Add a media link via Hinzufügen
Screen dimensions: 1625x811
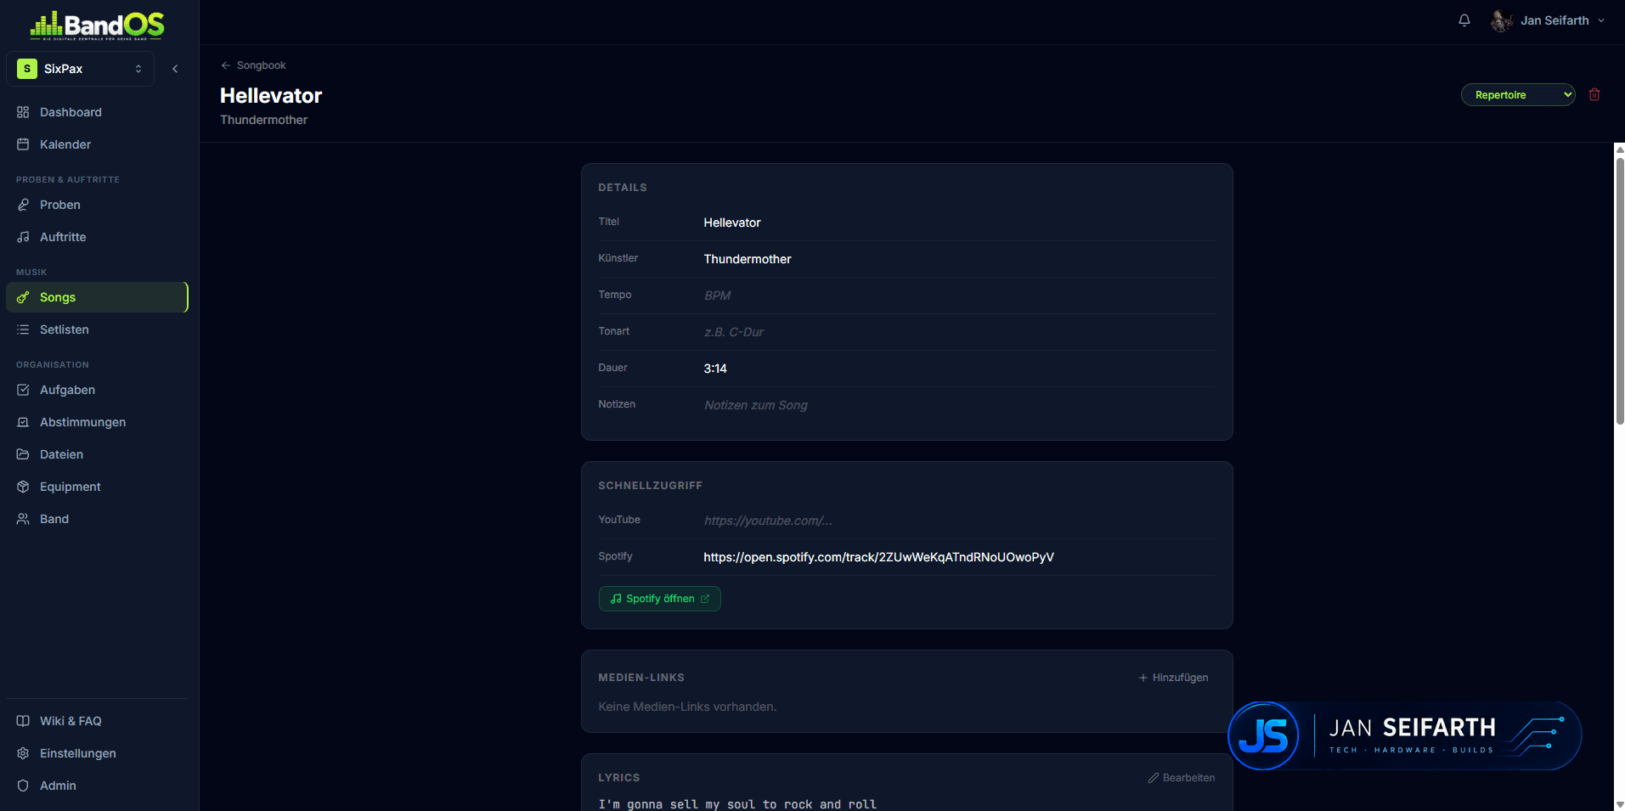click(1173, 678)
